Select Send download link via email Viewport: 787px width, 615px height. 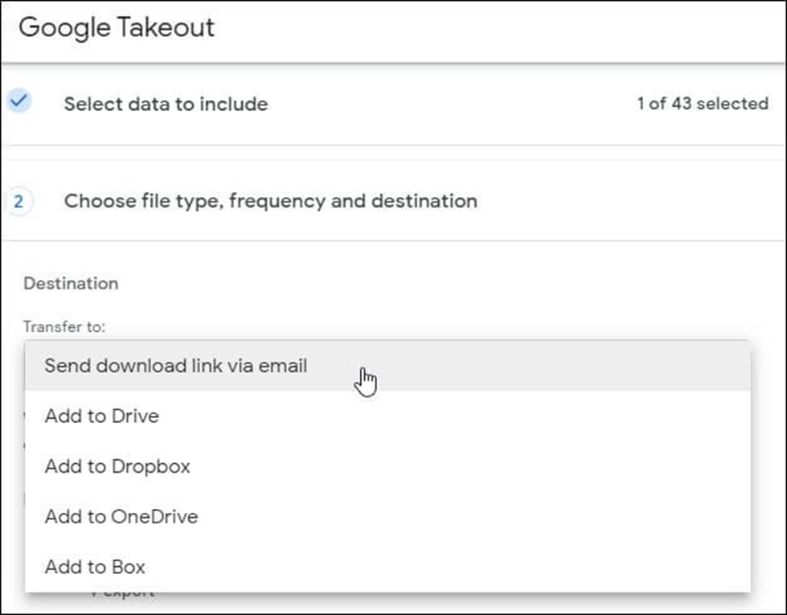point(176,366)
